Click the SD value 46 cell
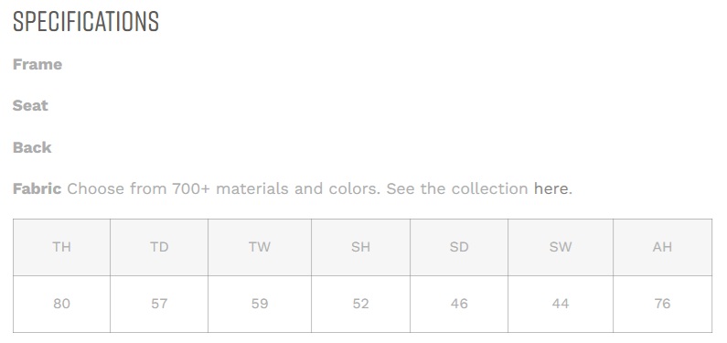The image size is (727, 343). (459, 304)
